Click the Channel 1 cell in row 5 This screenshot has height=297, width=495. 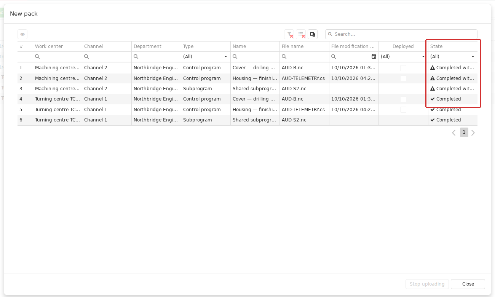pyautogui.click(x=107, y=110)
